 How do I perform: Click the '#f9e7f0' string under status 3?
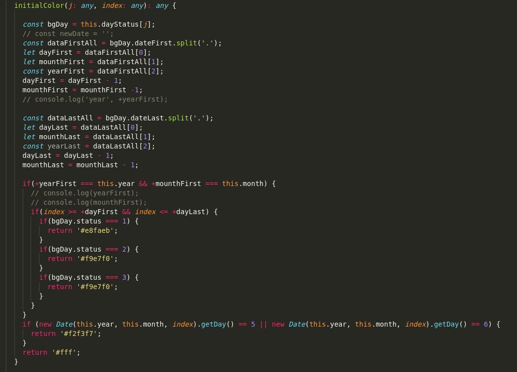point(95,287)
